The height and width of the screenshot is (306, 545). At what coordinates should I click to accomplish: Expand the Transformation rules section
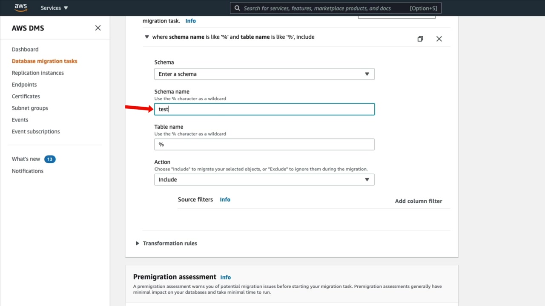(x=138, y=244)
